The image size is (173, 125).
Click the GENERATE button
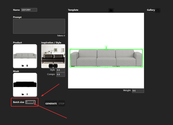pyautogui.click(x=51, y=104)
